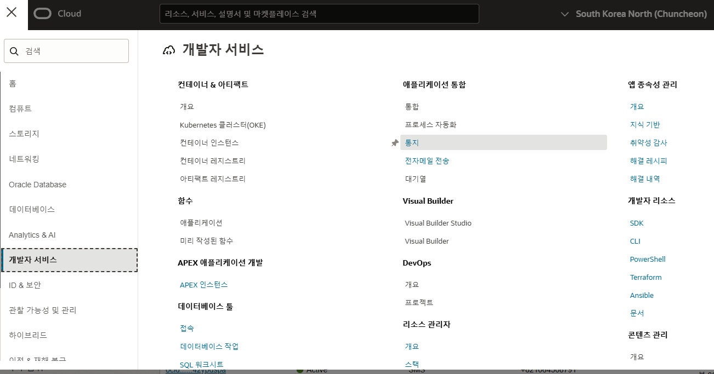Image resolution: width=714 pixels, height=374 pixels.
Task: Open 아티팩트 레지스트리
Action: click(213, 179)
